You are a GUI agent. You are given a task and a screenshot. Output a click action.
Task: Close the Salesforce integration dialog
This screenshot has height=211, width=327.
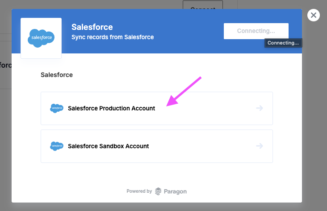point(314,15)
